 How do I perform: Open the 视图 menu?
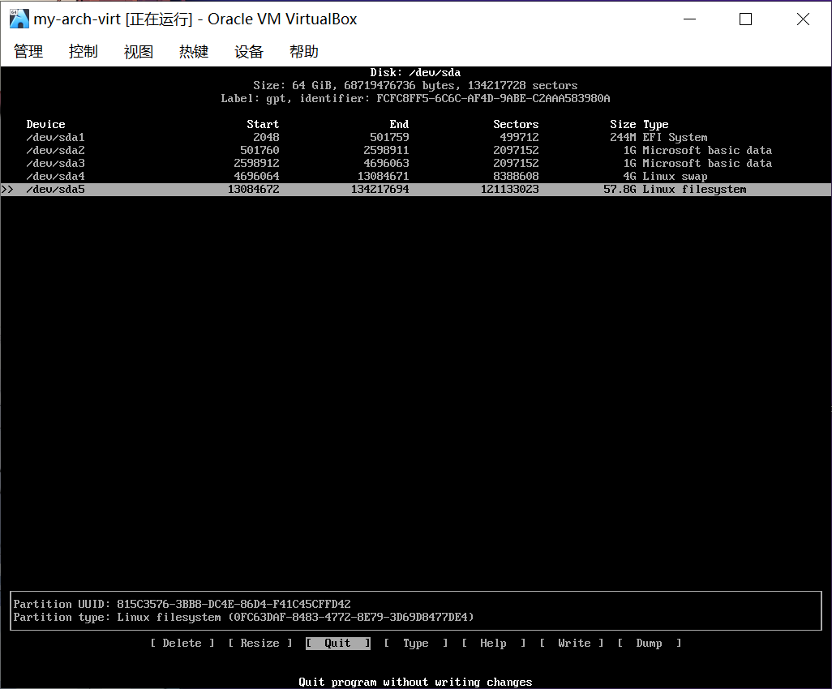coord(139,52)
